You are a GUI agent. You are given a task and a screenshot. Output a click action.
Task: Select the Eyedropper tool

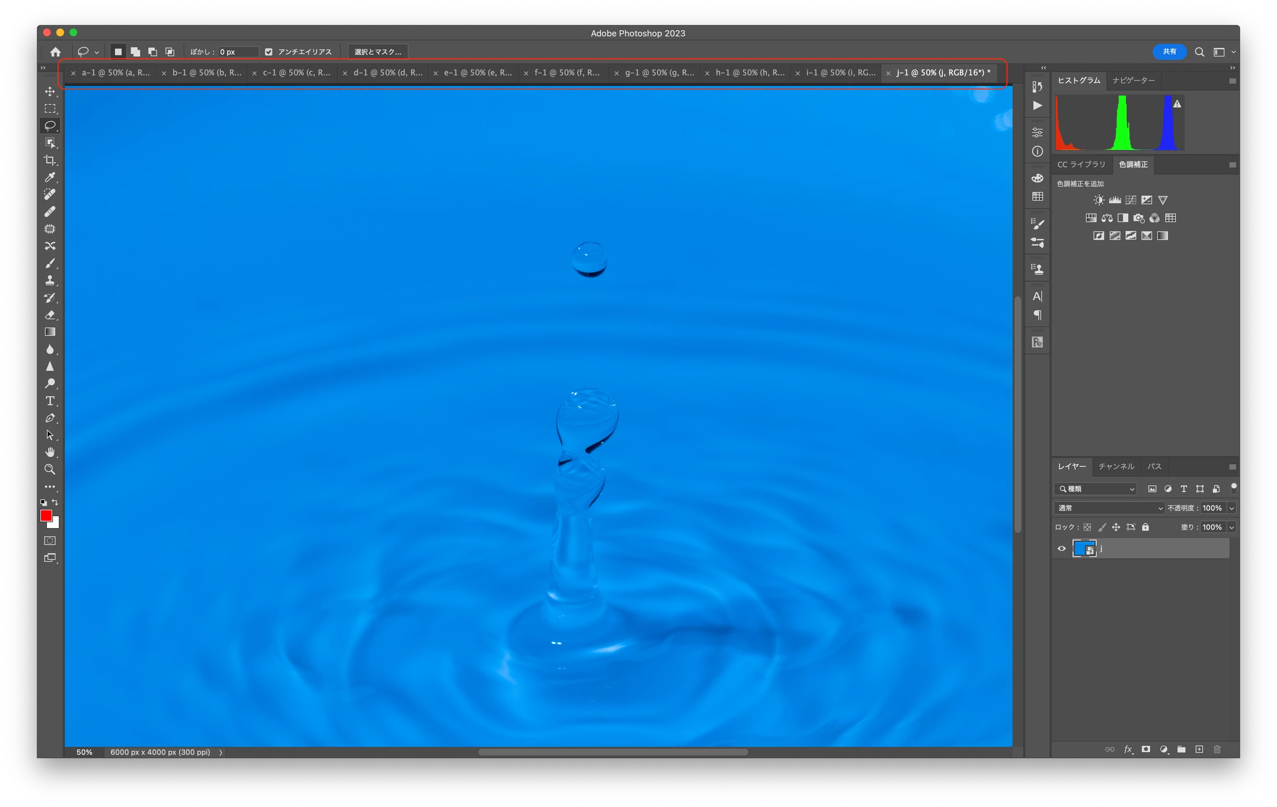pyautogui.click(x=50, y=177)
